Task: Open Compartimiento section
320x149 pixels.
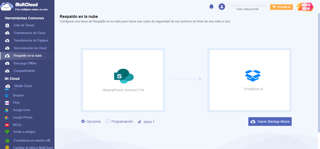Action: coord(24,71)
